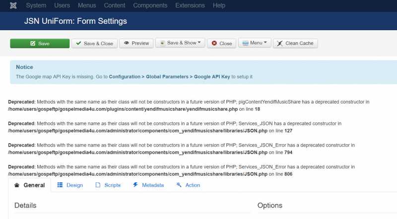
Task: Open the Help menu
Action: click(x=219, y=5)
